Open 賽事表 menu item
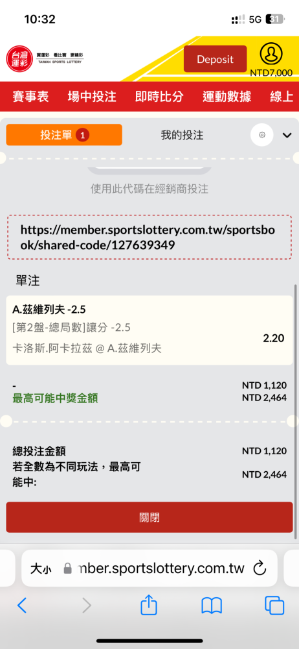 pyautogui.click(x=30, y=97)
